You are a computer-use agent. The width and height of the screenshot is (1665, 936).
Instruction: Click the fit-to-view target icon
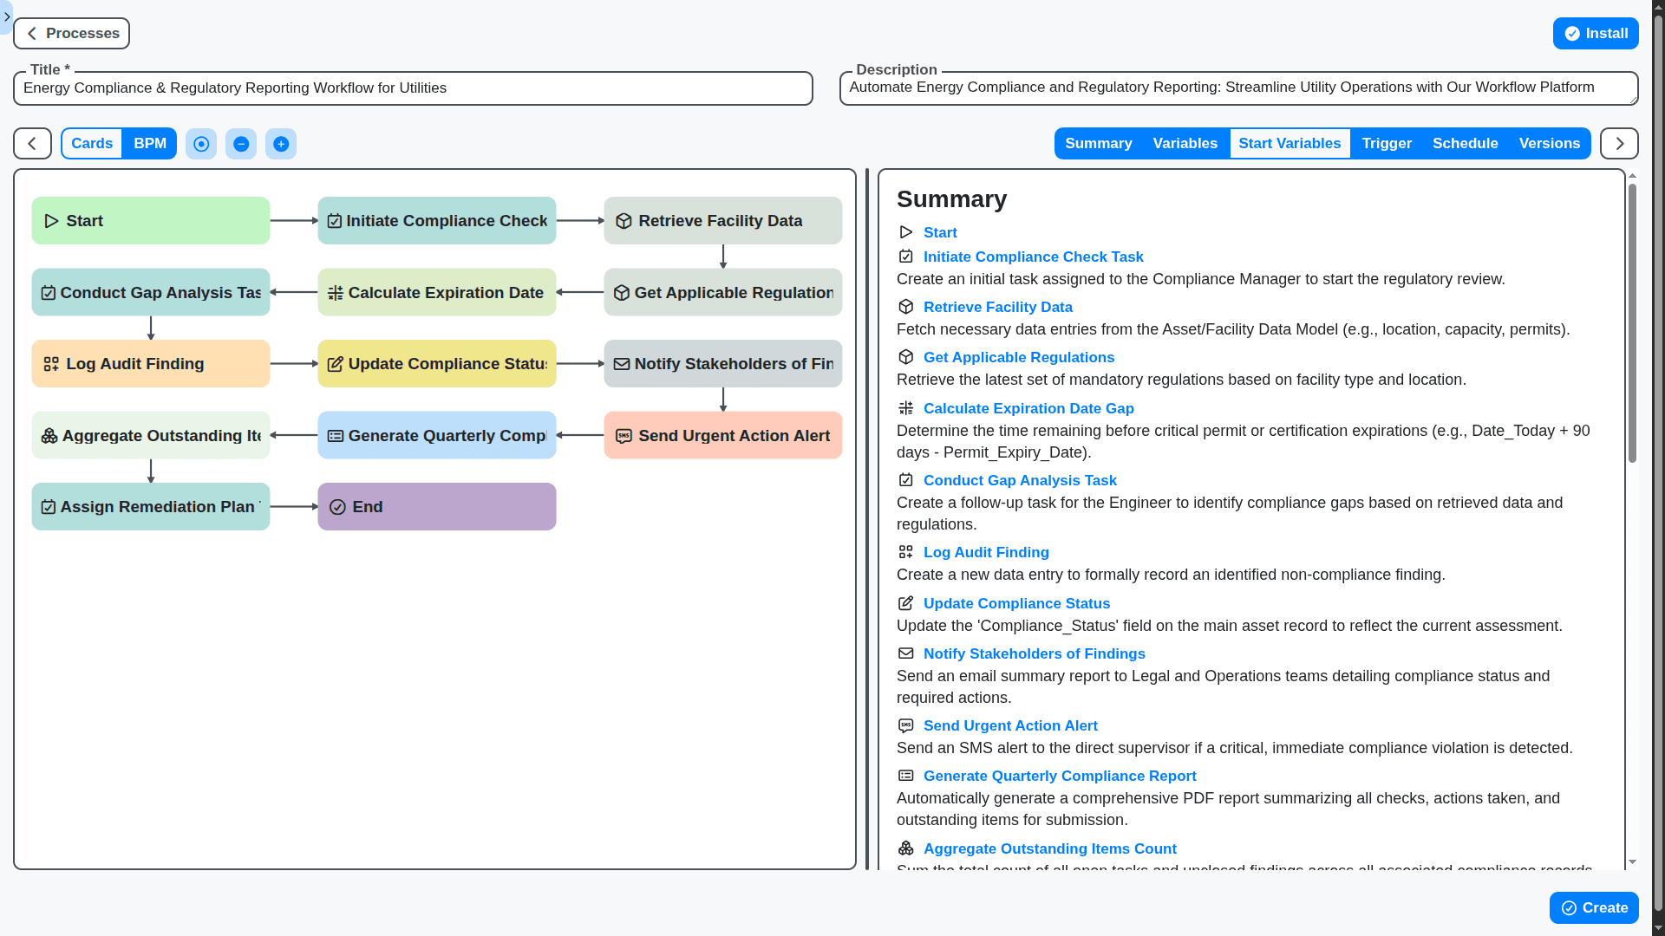click(x=201, y=143)
